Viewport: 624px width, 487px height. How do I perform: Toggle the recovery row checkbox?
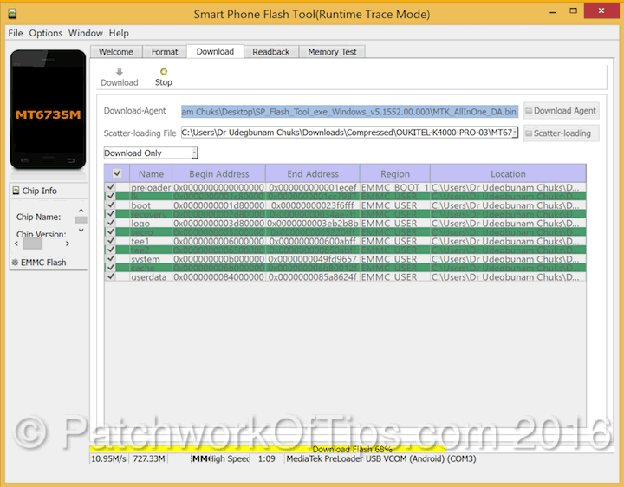click(111, 214)
